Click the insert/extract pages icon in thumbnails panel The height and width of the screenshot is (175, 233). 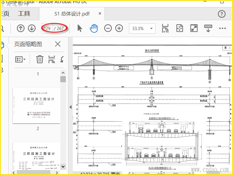click(52, 59)
